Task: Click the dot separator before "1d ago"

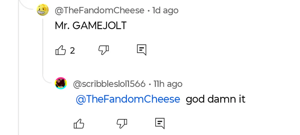Action: [x=148, y=11]
